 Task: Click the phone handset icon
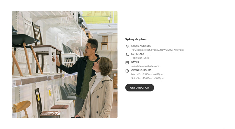coord(127,55)
